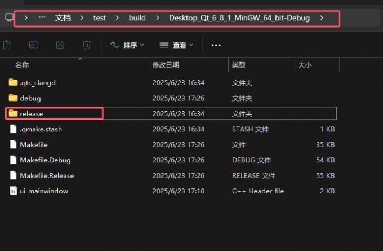Click the 54 KB size cell
Screen dimensions: 383x251
tap(326, 160)
